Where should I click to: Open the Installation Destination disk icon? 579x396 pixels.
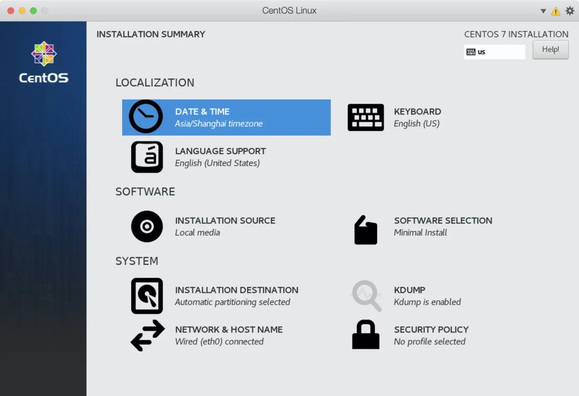click(x=147, y=296)
